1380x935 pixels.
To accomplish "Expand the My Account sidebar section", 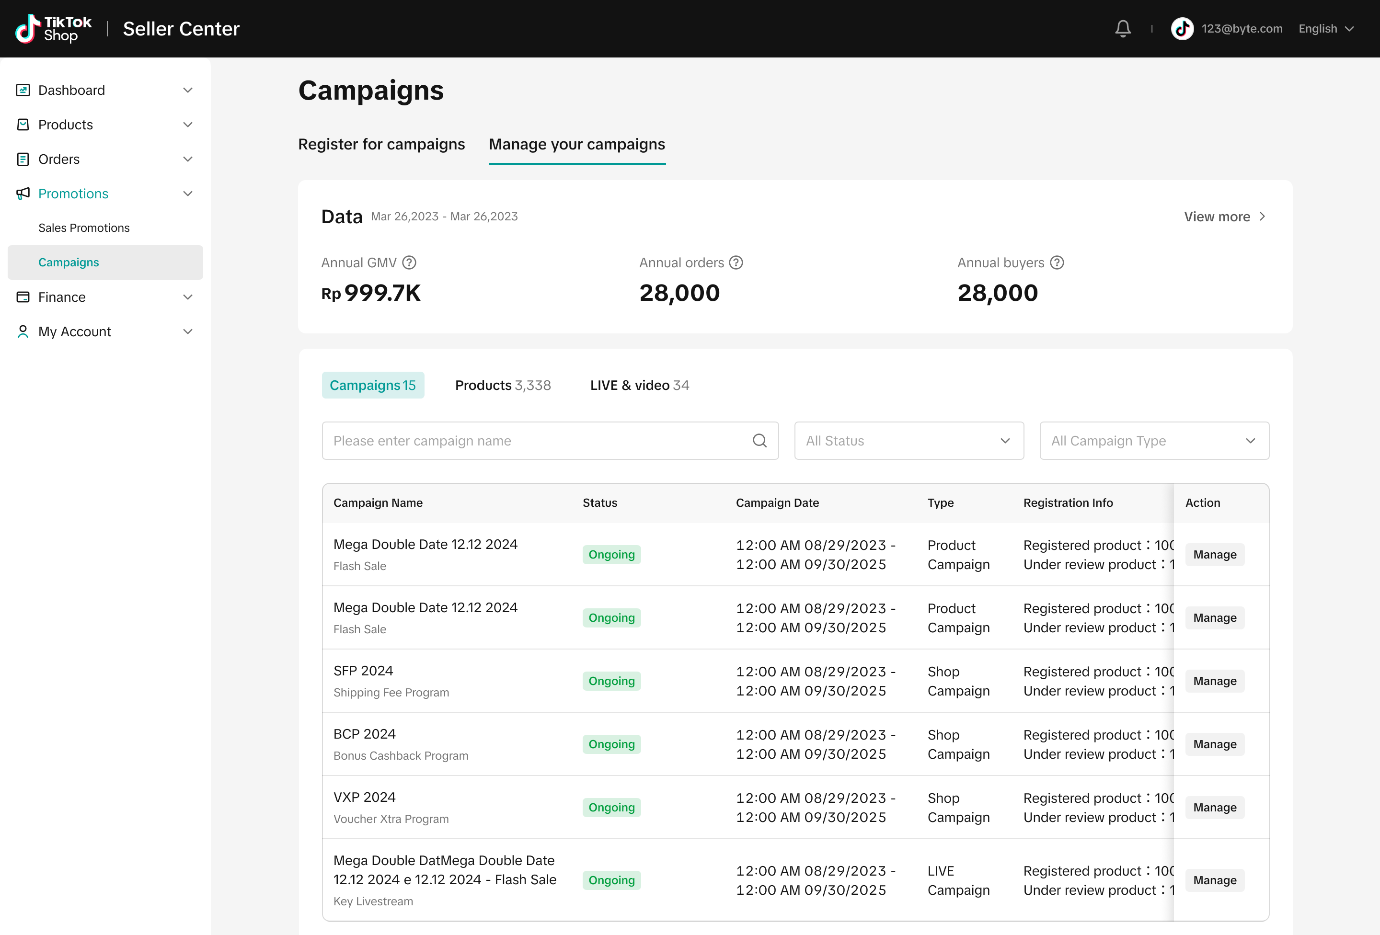I will (x=188, y=331).
